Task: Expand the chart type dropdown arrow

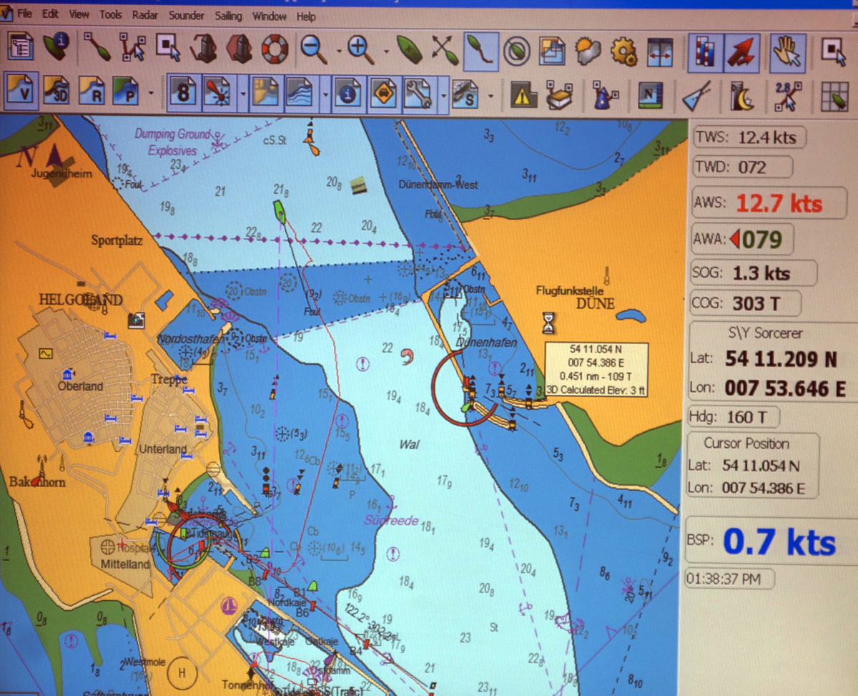Action: click(x=151, y=94)
